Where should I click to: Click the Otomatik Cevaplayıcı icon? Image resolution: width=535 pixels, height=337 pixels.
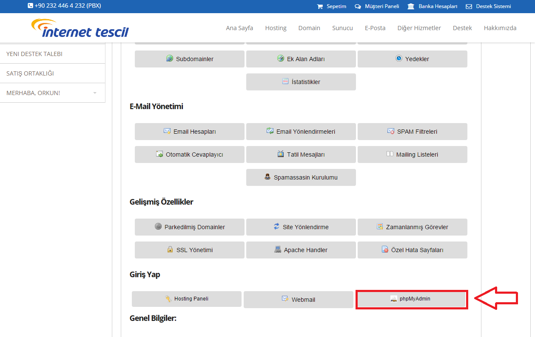(159, 154)
